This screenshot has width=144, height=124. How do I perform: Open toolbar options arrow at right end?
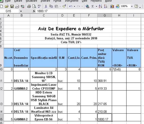(x=140, y=7)
